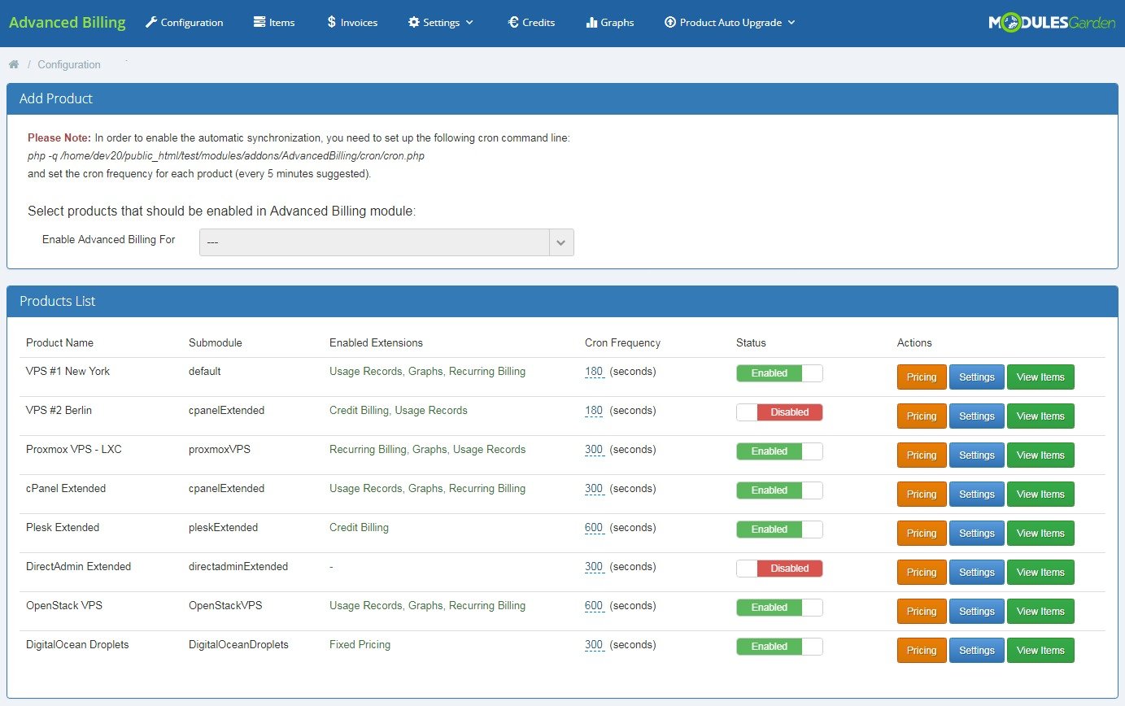Click the ModulesGarden logo
This screenshot has height=706, width=1125.
(1052, 23)
